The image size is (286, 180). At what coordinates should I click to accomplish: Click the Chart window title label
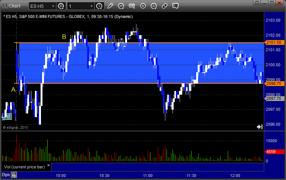pos(14,6)
